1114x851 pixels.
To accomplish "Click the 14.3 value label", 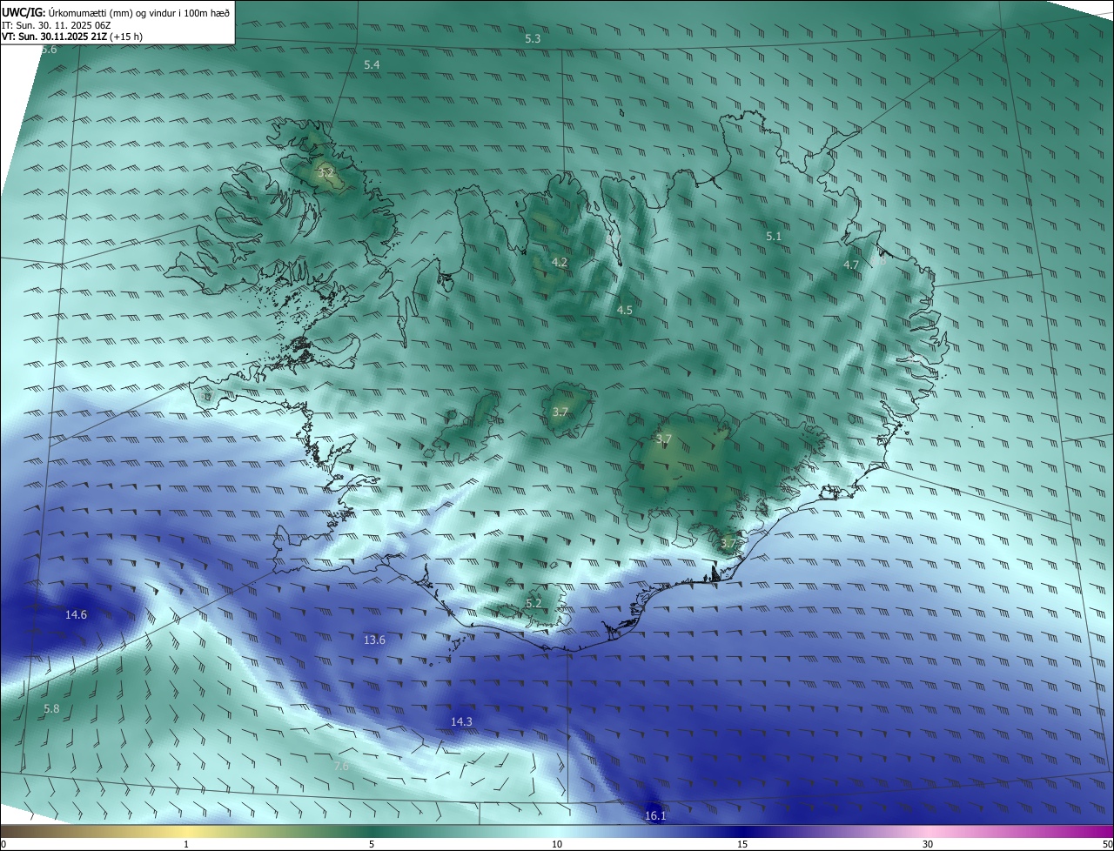I will 461,721.
